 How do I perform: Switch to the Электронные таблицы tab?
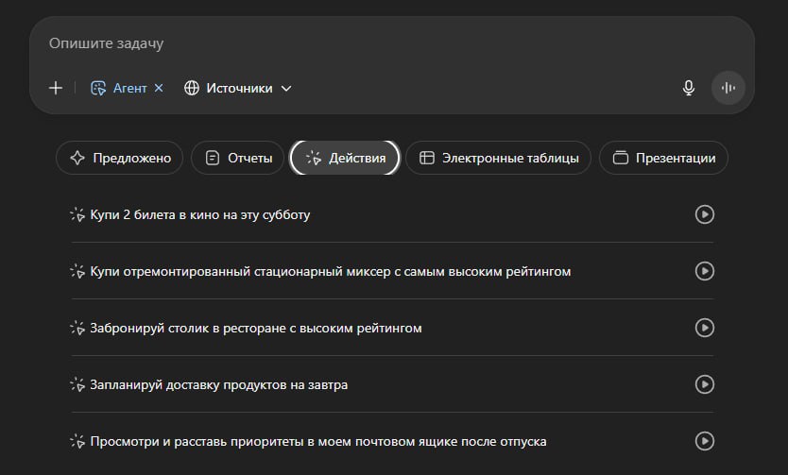point(498,158)
